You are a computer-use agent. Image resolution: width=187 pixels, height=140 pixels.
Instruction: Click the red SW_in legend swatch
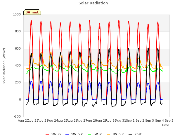point(47,135)
